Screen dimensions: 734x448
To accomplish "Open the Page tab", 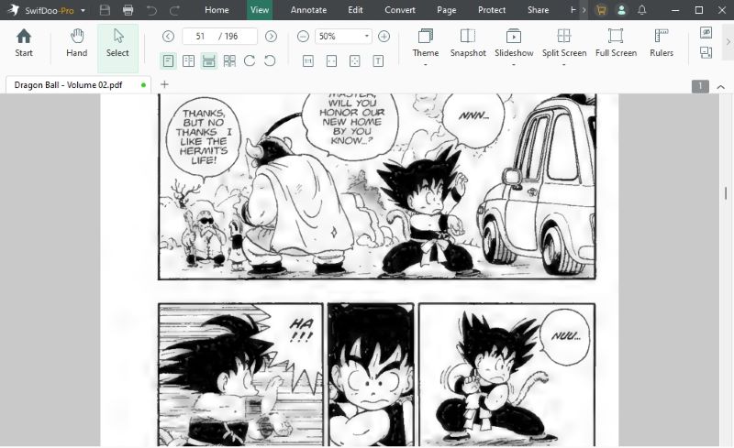I will coord(447,10).
